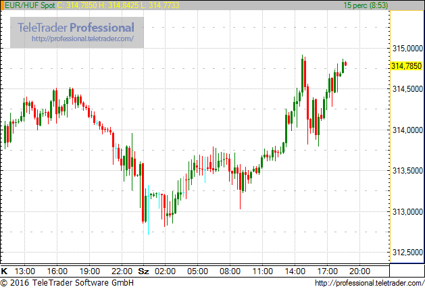This screenshot has height=289, width=425.
Task: Click the last red candlestick at chart end
Action: (345, 64)
